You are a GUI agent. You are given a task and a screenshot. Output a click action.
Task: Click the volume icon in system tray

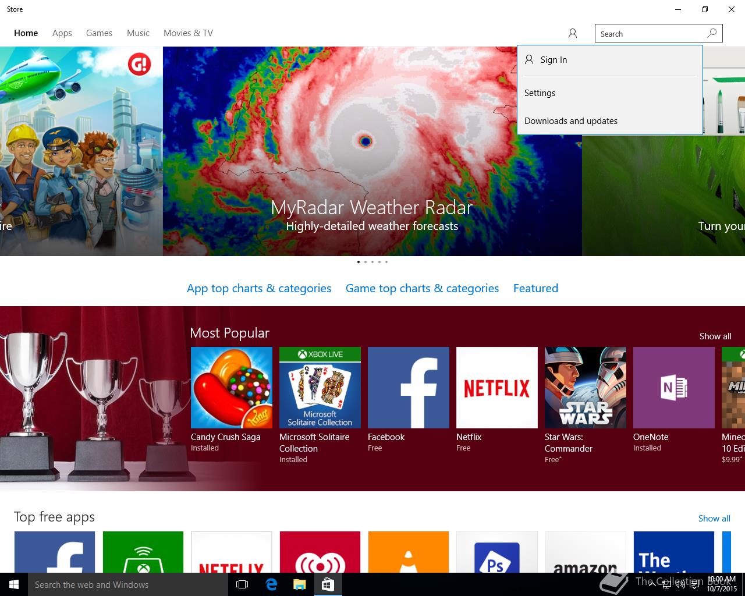pyautogui.click(x=680, y=584)
